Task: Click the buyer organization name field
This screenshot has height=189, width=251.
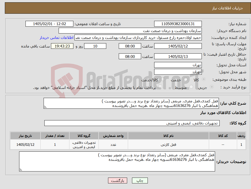Action: tap(130, 31)
